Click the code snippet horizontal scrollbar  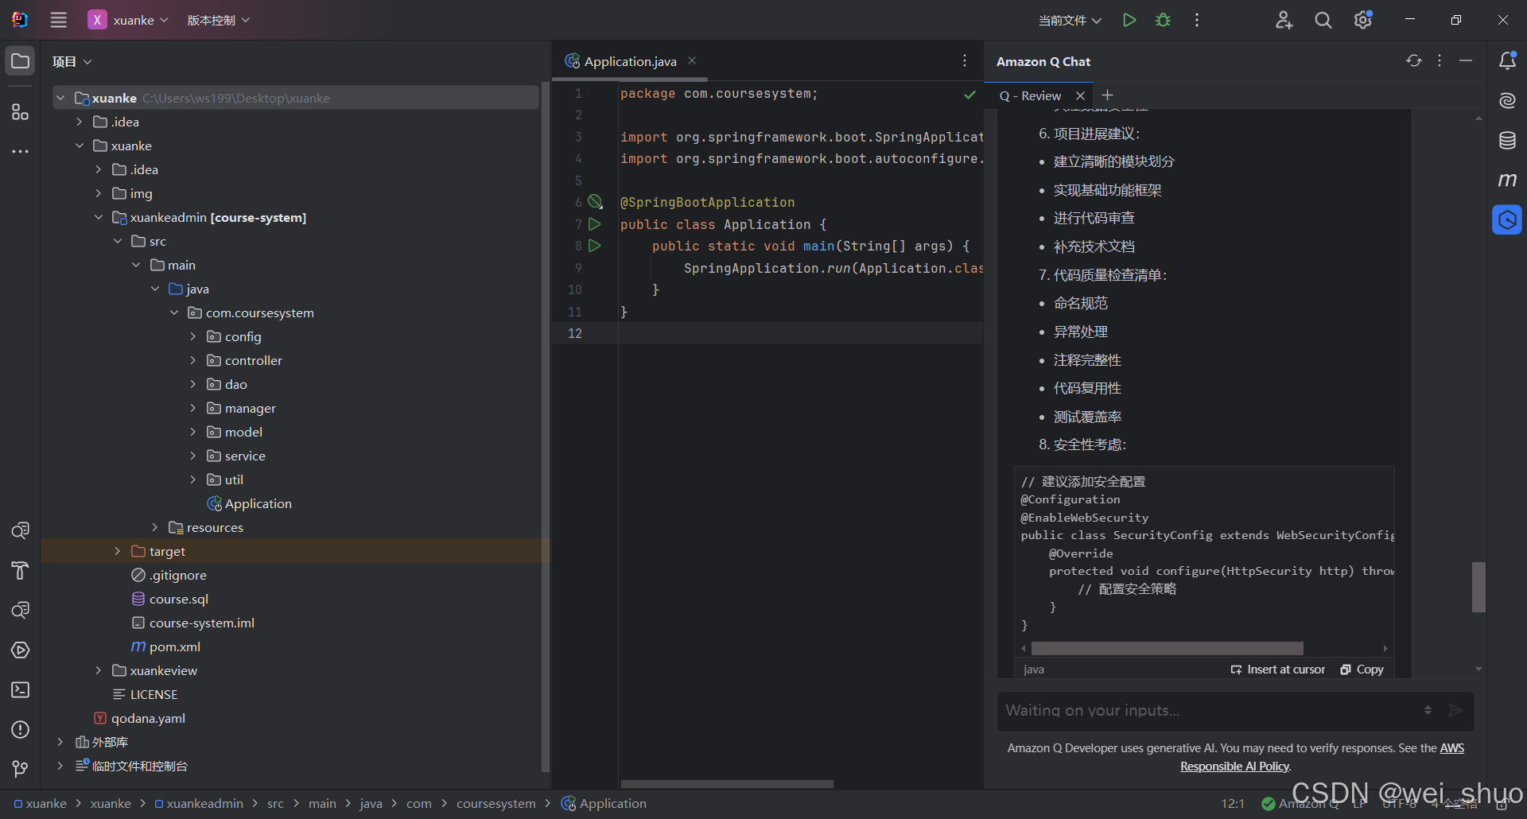click(x=1167, y=648)
